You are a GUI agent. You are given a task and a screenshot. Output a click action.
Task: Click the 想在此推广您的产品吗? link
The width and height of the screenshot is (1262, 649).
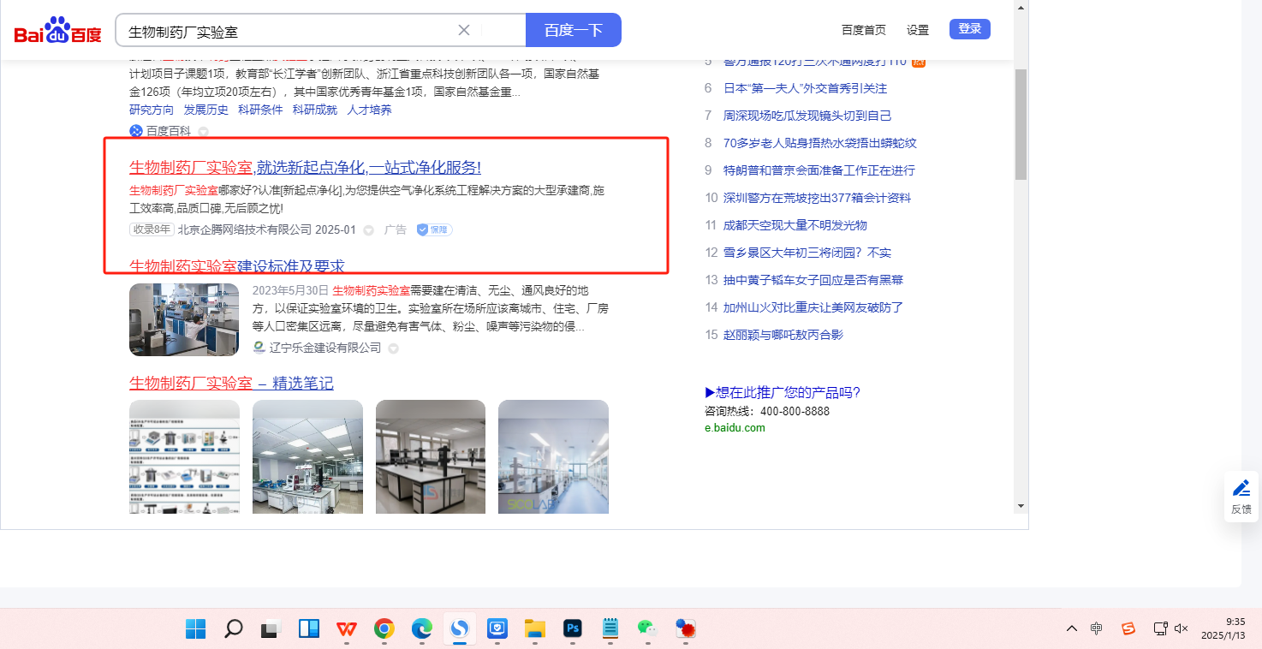(x=783, y=392)
